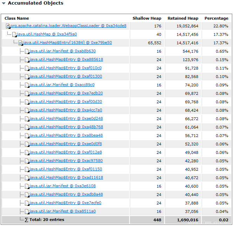Click the Percentage column header
This screenshot has width=234, height=228.
(216, 18)
